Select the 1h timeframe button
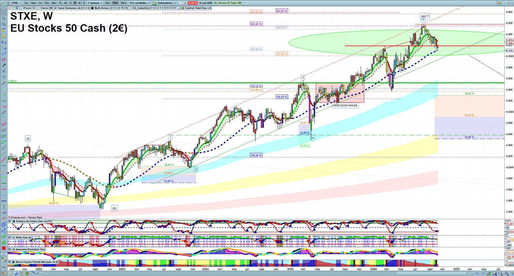 (x=60, y=3)
